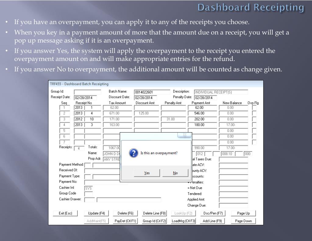Toggle the Ovp Flg checkbox on row 2

254,113
